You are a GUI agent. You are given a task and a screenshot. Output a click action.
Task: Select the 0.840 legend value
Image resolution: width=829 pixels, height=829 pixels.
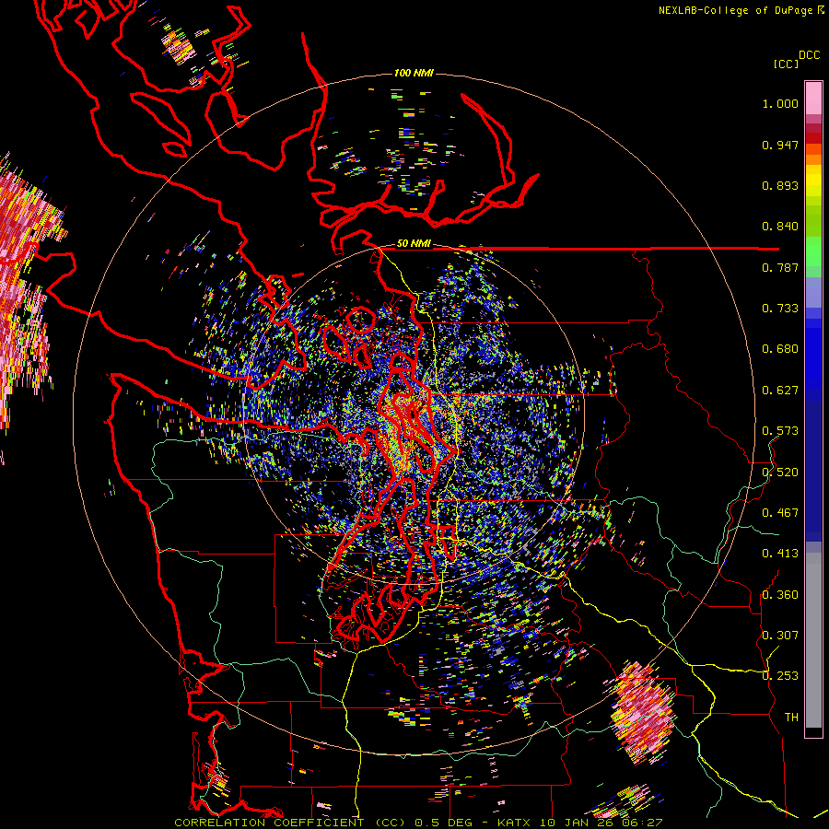(780, 227)
